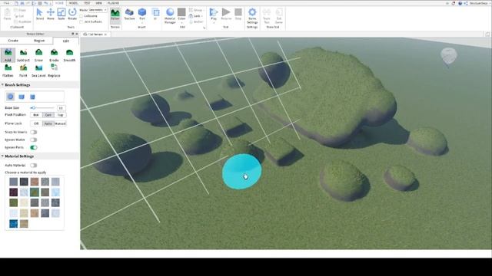Open the Material Manager
The height and width of the screenshot is (276, 492).
[170, 15]
